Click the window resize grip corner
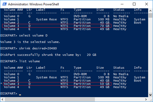 click(x=151, y=100)
